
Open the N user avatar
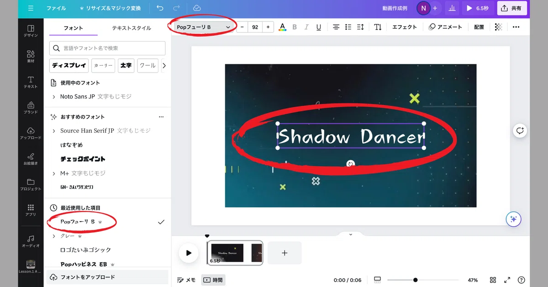pyautogui.click(x=423, y=8)
